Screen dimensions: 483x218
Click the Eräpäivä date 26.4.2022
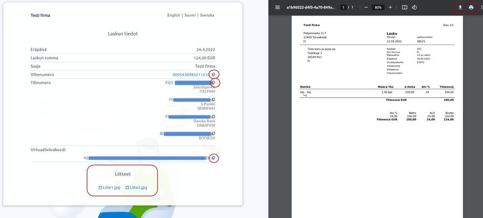click(x=206, y=50)
